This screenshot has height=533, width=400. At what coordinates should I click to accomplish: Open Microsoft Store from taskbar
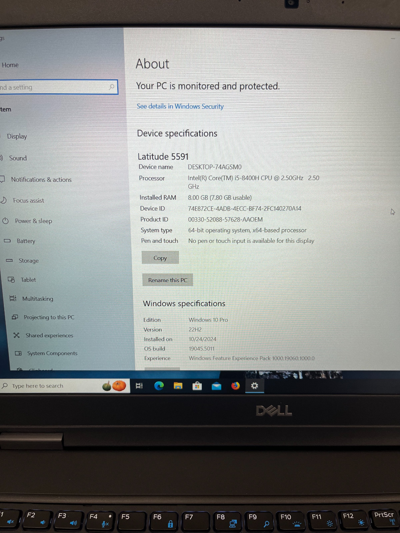(197, 386)
